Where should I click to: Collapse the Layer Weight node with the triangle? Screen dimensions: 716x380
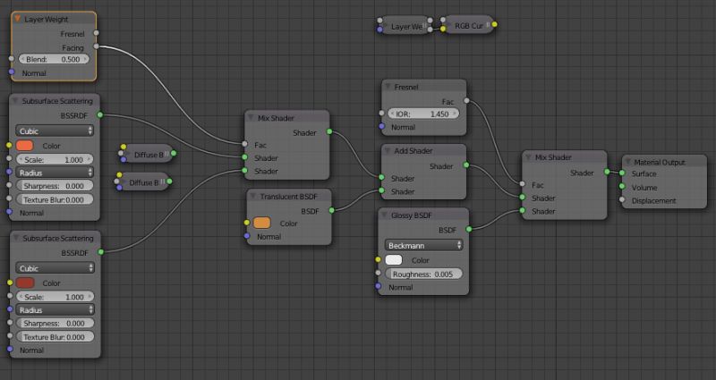pyautogui.click(x=18, y=19)
